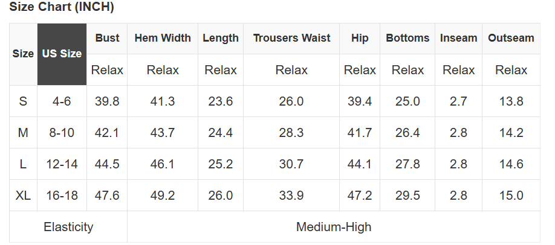Select the US Size header cell
The width and height of the screenshot is (555, 245).
[62, 54]
